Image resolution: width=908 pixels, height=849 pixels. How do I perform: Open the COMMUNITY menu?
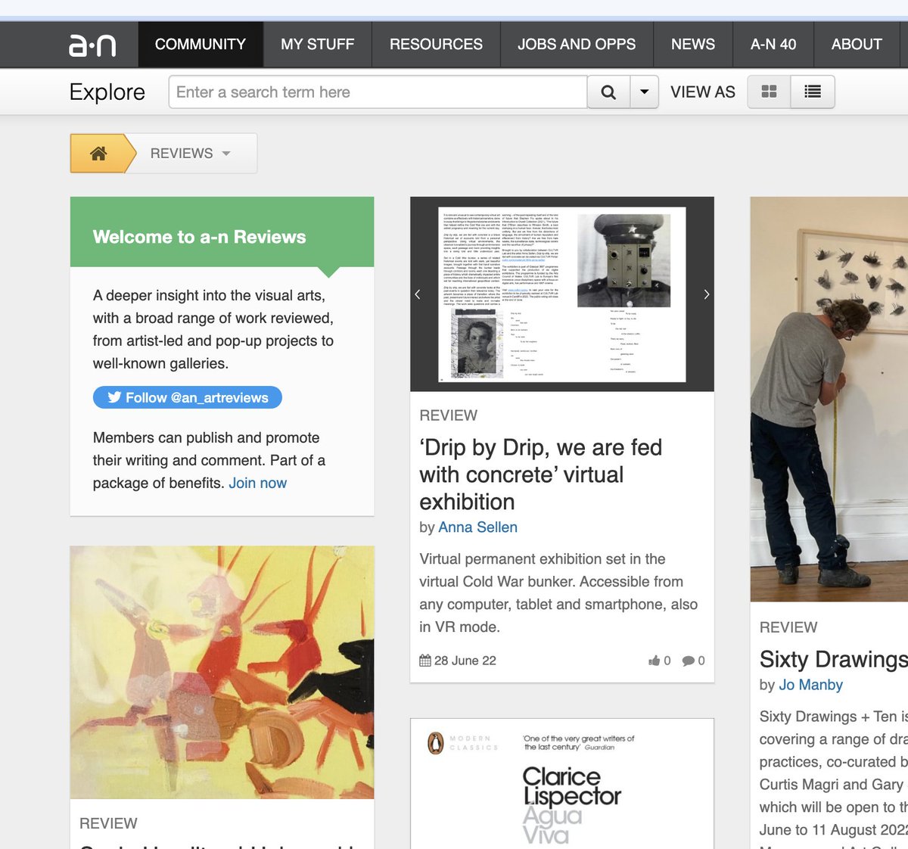coord(201,44)
